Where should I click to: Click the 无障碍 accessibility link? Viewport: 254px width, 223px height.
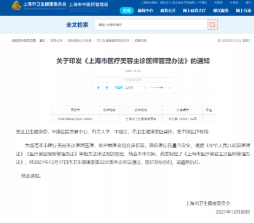pos(218,2)
